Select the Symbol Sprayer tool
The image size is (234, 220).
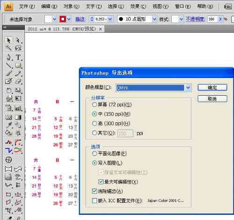8,108
